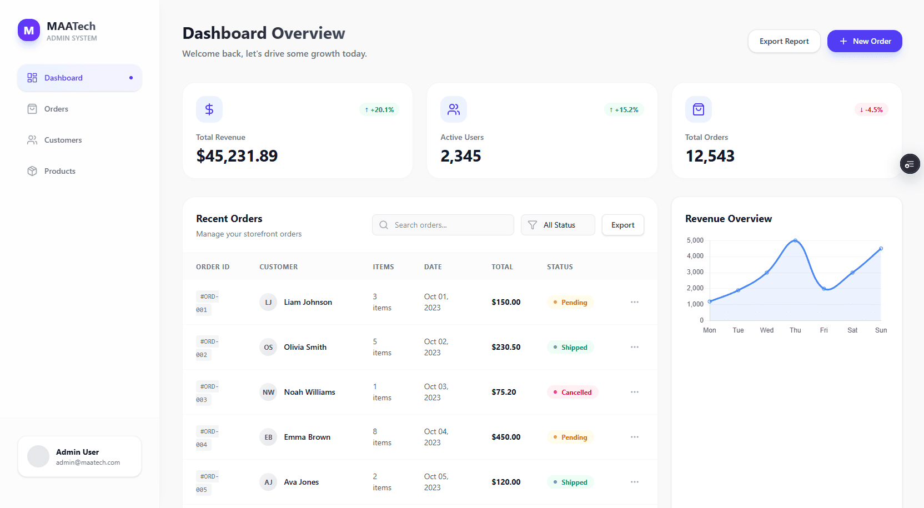Expand the All Status filter dropdown
Screen dimensions: 924x508
pyautogui.click(x=558, y=225)
